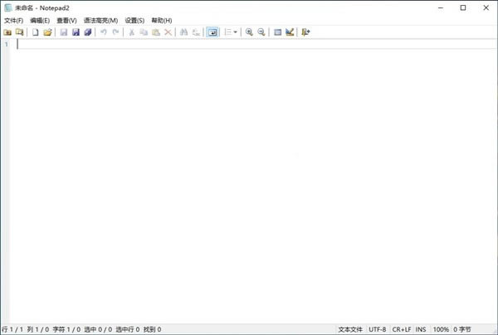Toggle the Word Wrap toolbar button
The image size is (498, 335).
pos(212,32)
